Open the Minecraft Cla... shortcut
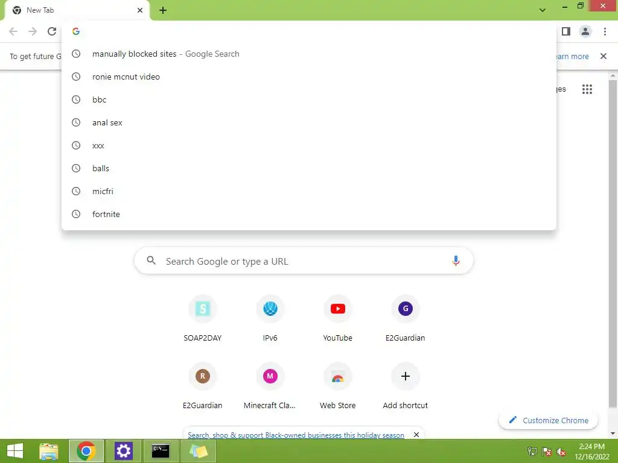 pyautogui.click(x=270, y=385)
